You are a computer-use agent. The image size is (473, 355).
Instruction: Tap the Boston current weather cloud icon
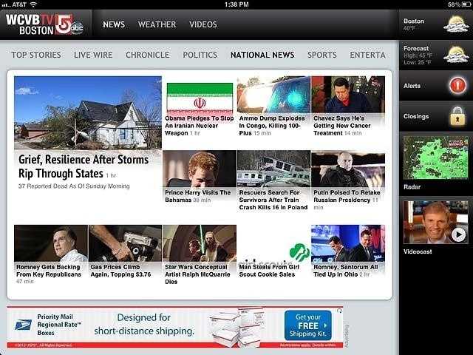point(455,24)
